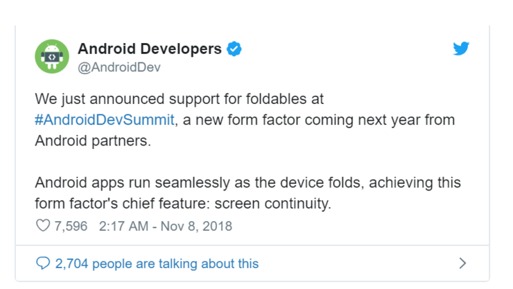This screenshot has width=513, height=289.
Task: Open the @AndroidDev handle
Action: click(x=119, y=67)
